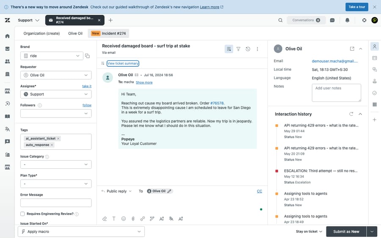Open the Followers dropdown
Image resolution: width=381 pixels, height=238 pixels.
tap(56, 113)
